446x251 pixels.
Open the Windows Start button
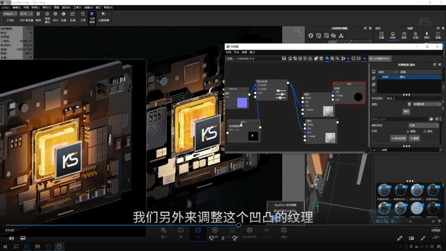pyautogui.click(x=5, y=247)
